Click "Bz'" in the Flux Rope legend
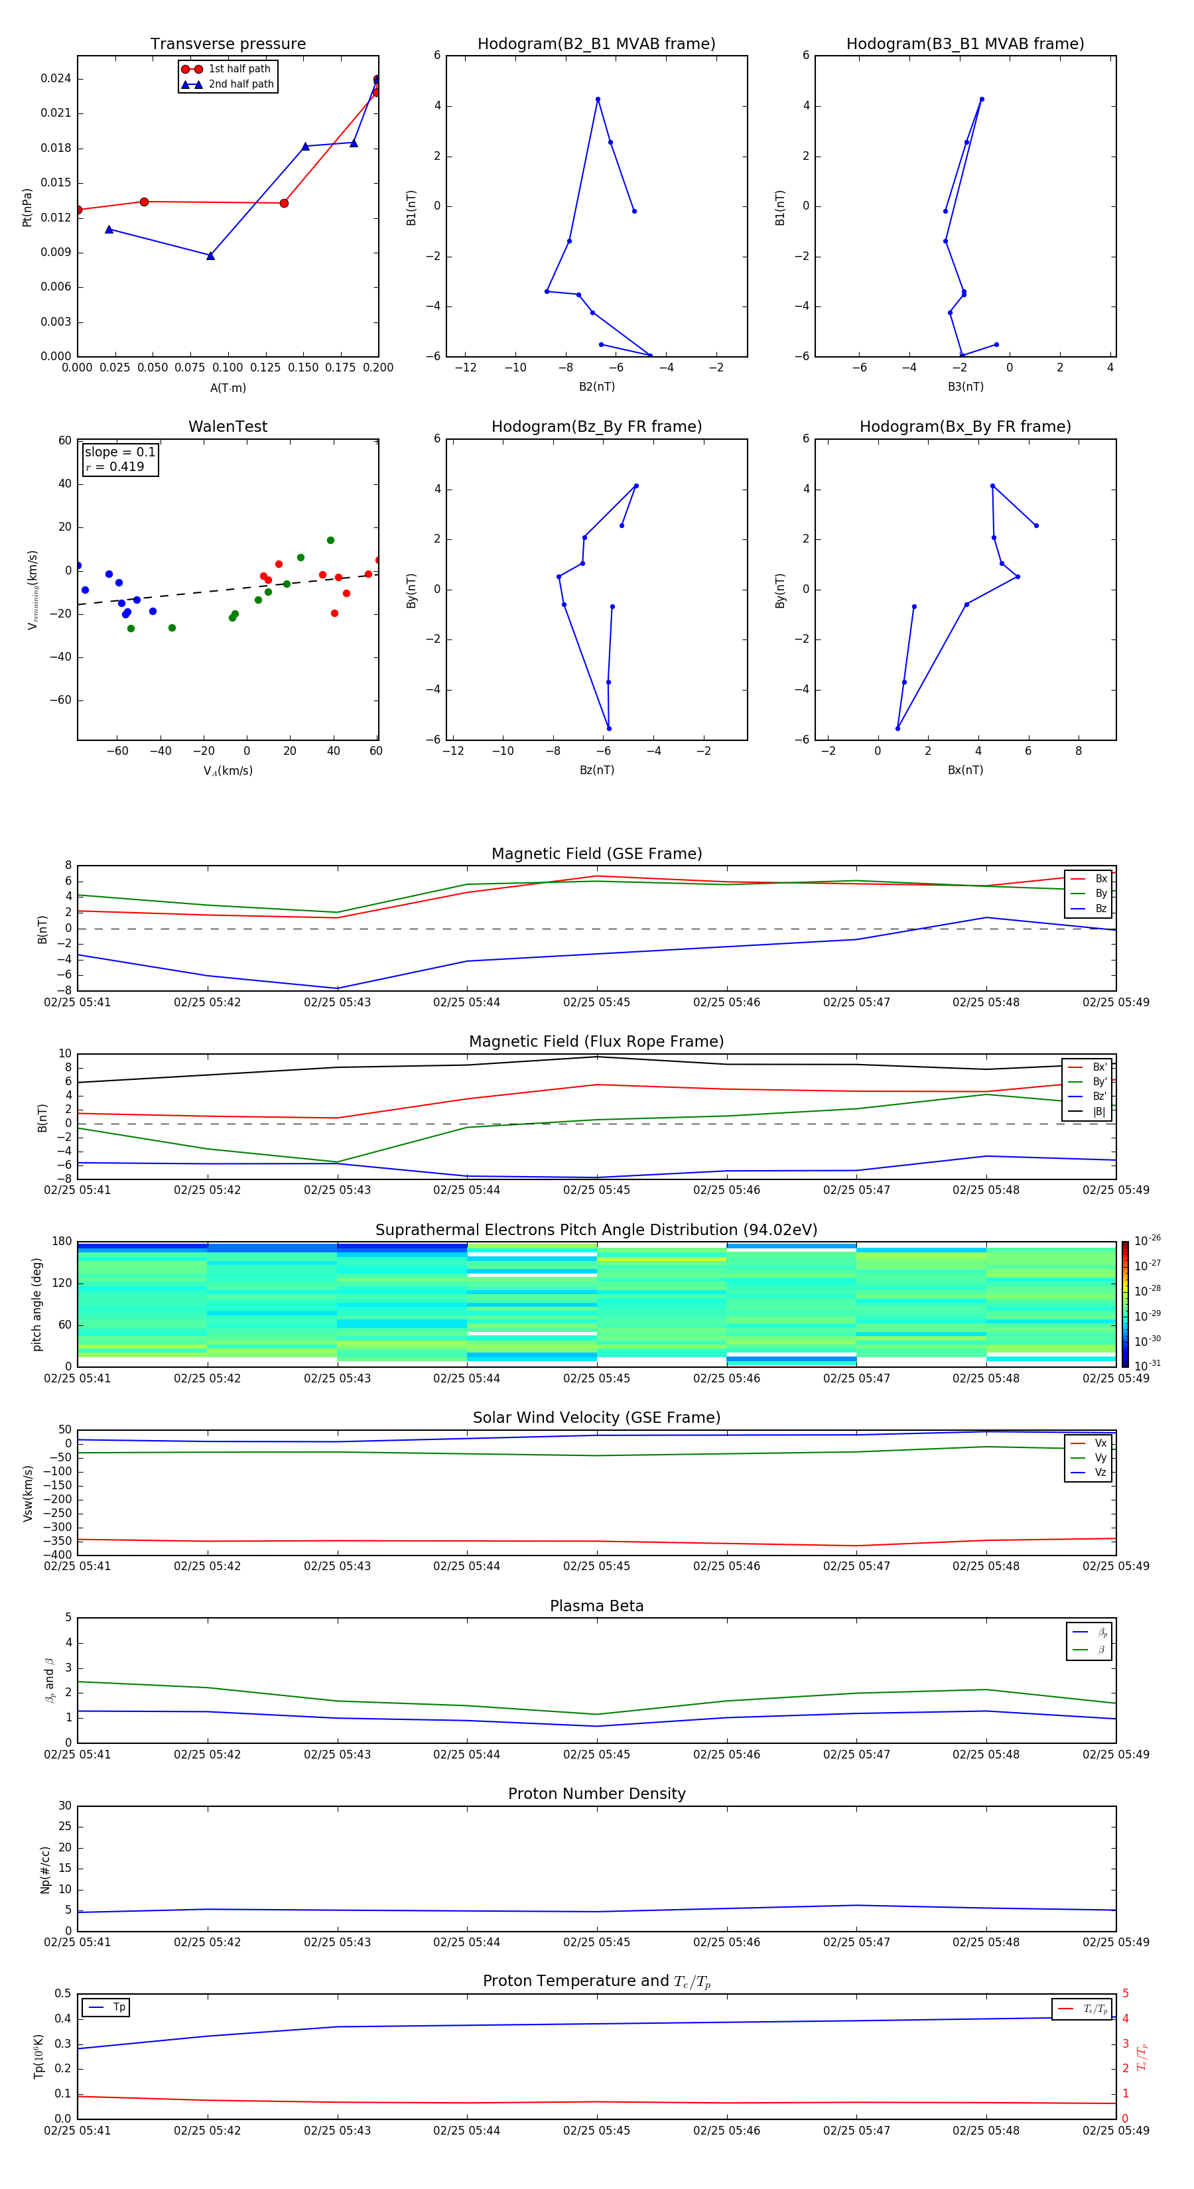Screen dimensions: 1194x2189 [x=1088, y=1096]
